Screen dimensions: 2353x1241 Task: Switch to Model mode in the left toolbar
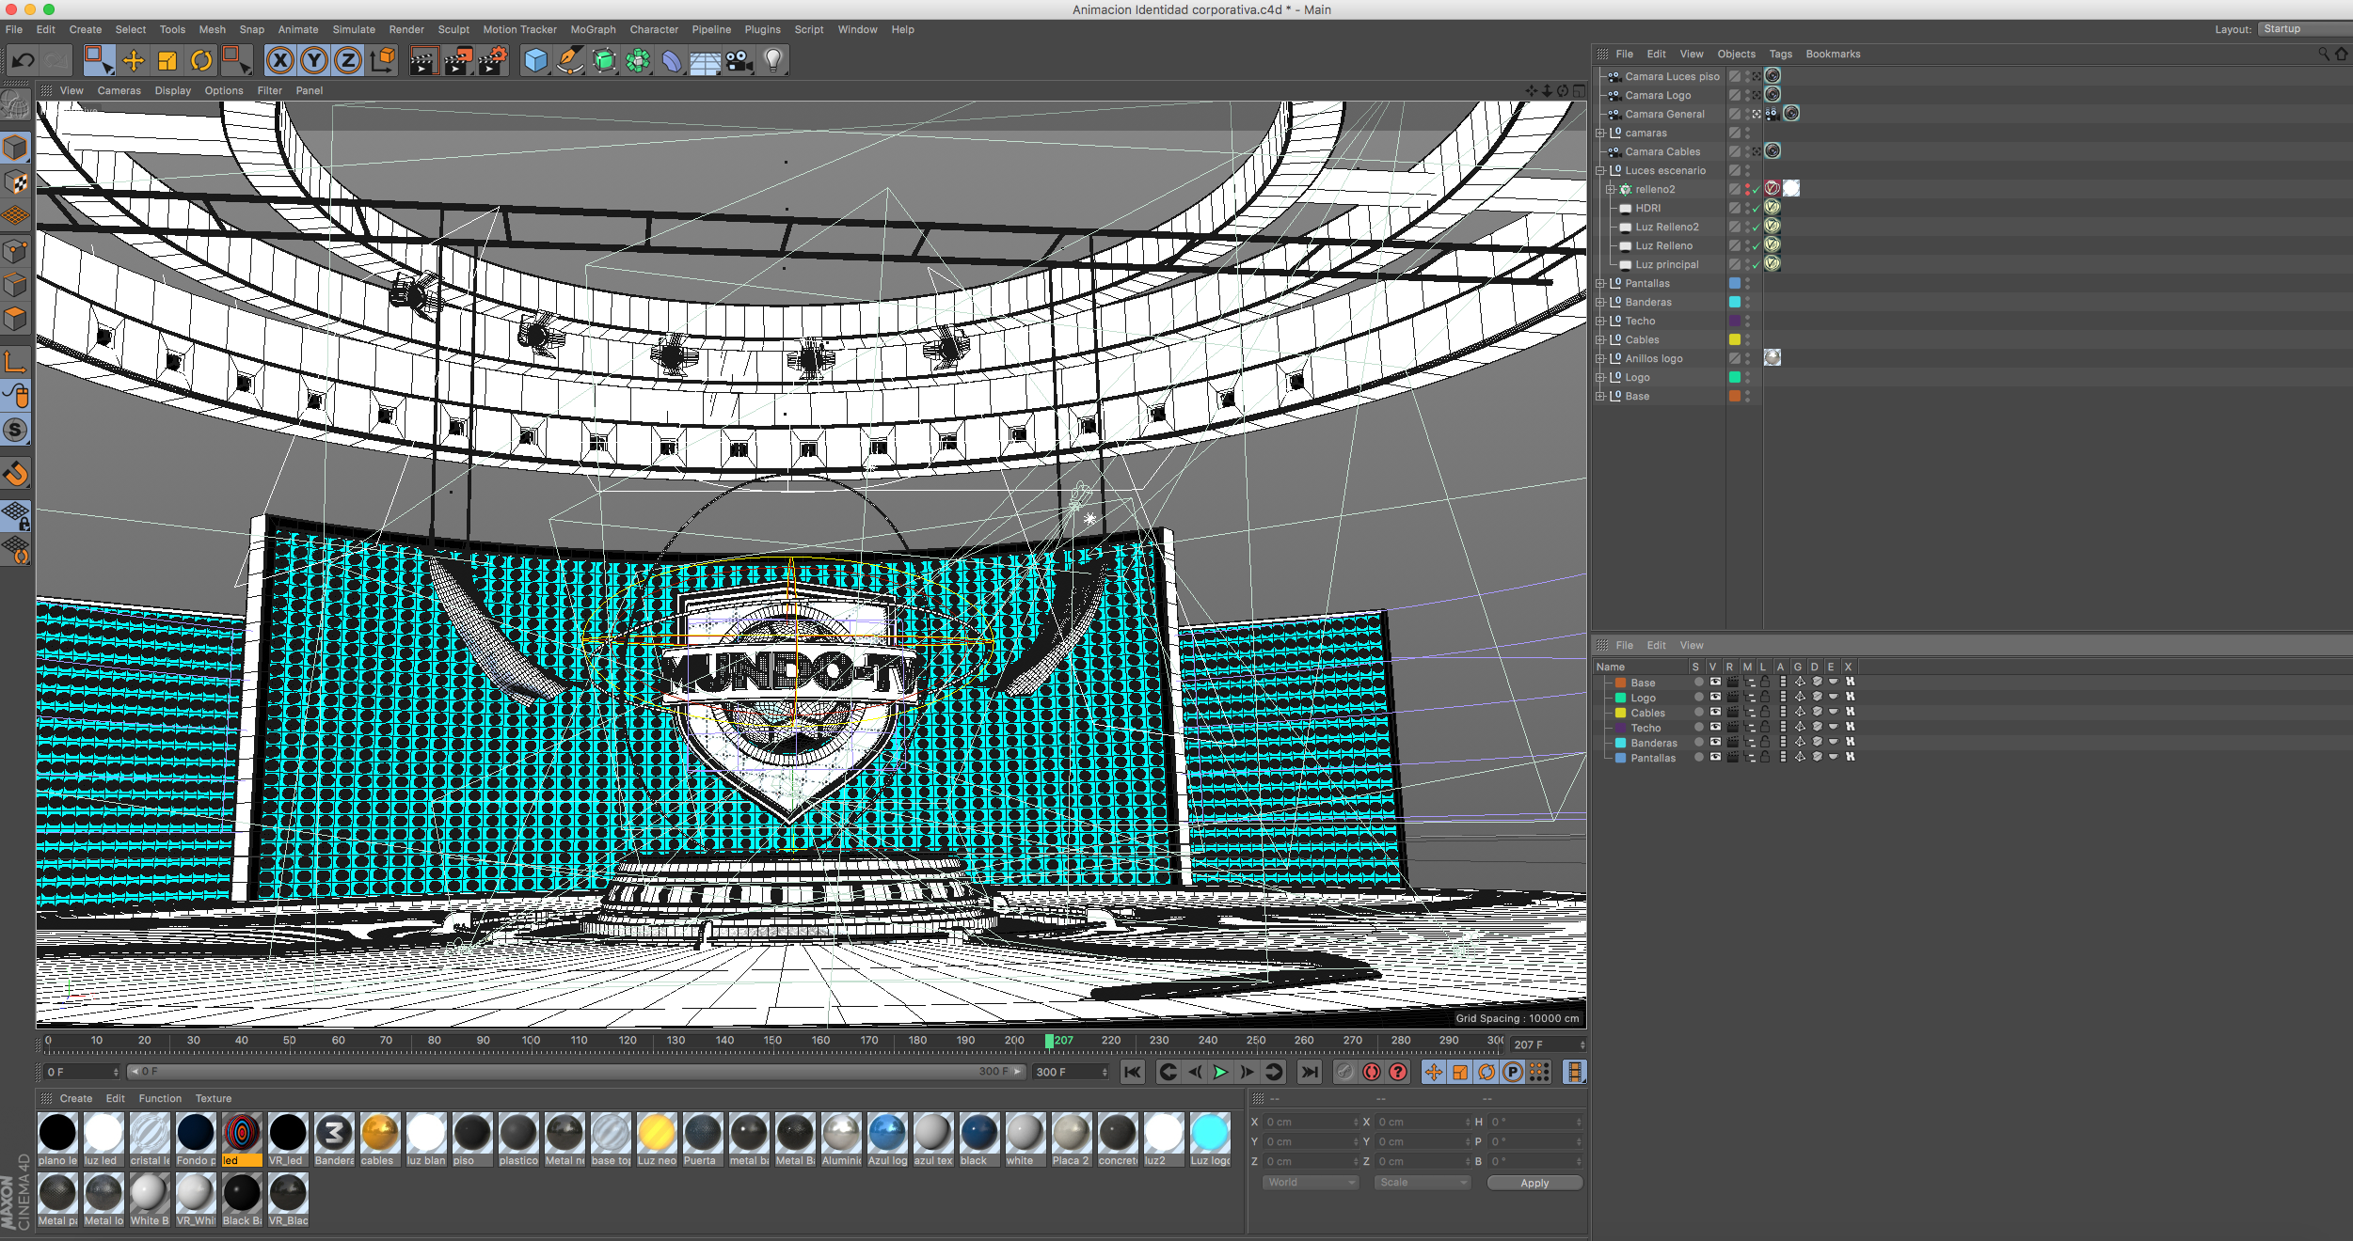pyautogui.click(x=16, y=148)
